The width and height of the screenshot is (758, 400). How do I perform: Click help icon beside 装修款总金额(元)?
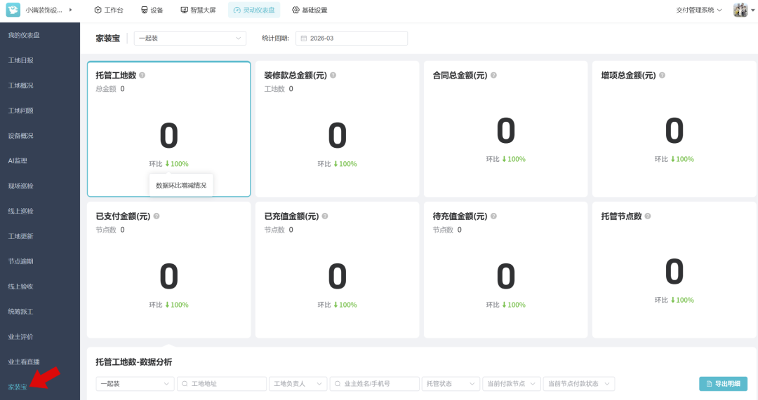pyautogui.click(x=333, y=75)
